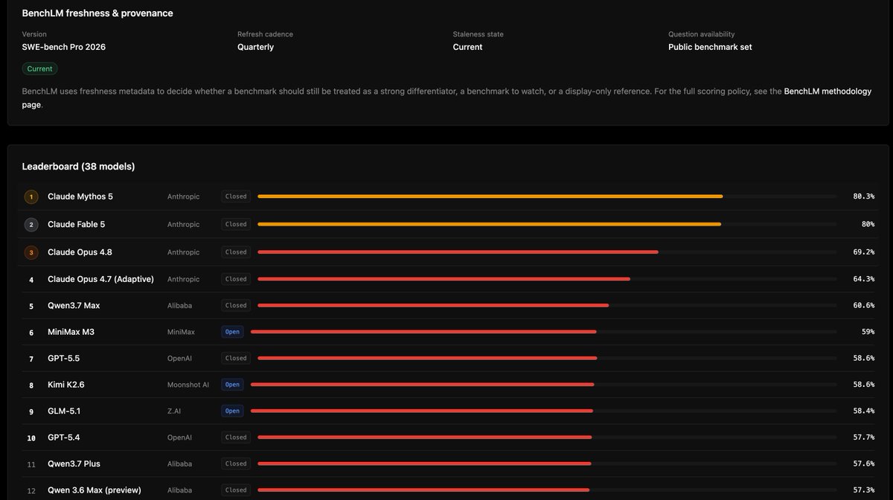Click the 57.3% score value
The image size is (893, 500).
pyautogui.click(x=863, y=490)
